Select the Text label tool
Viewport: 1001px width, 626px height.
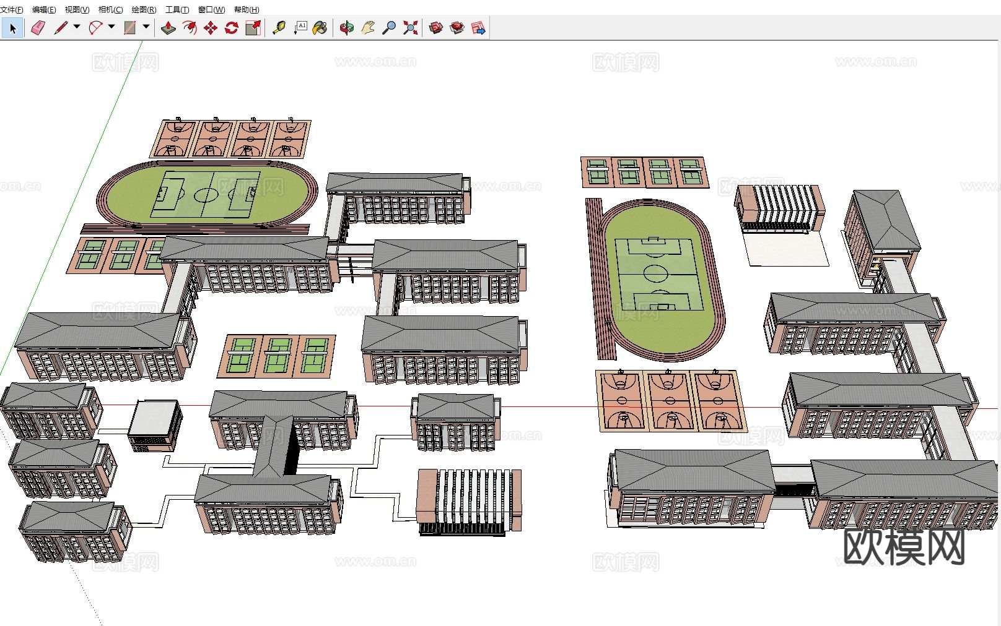pyautogui.click(x=300, y=28)
